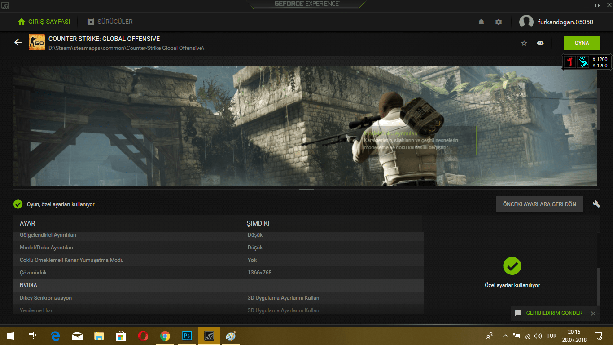Select Çoklu Örneklemeli Kenar Yumuşatma Modu row
613x345 pixels.
pyautogui.click(x=218, y=260)
